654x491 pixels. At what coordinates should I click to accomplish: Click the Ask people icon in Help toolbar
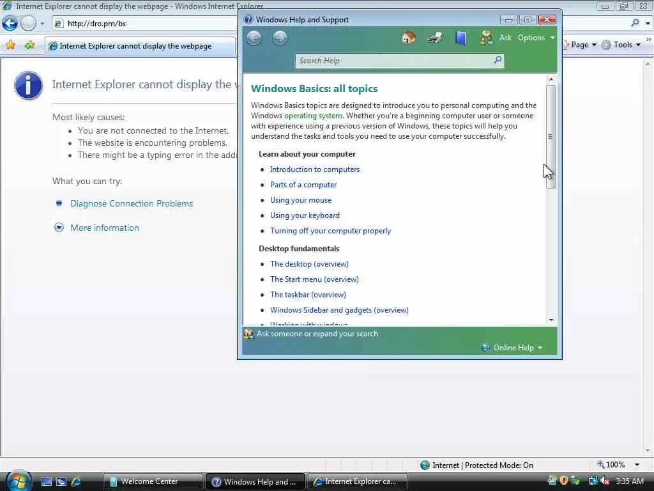(x=486, y=38)
